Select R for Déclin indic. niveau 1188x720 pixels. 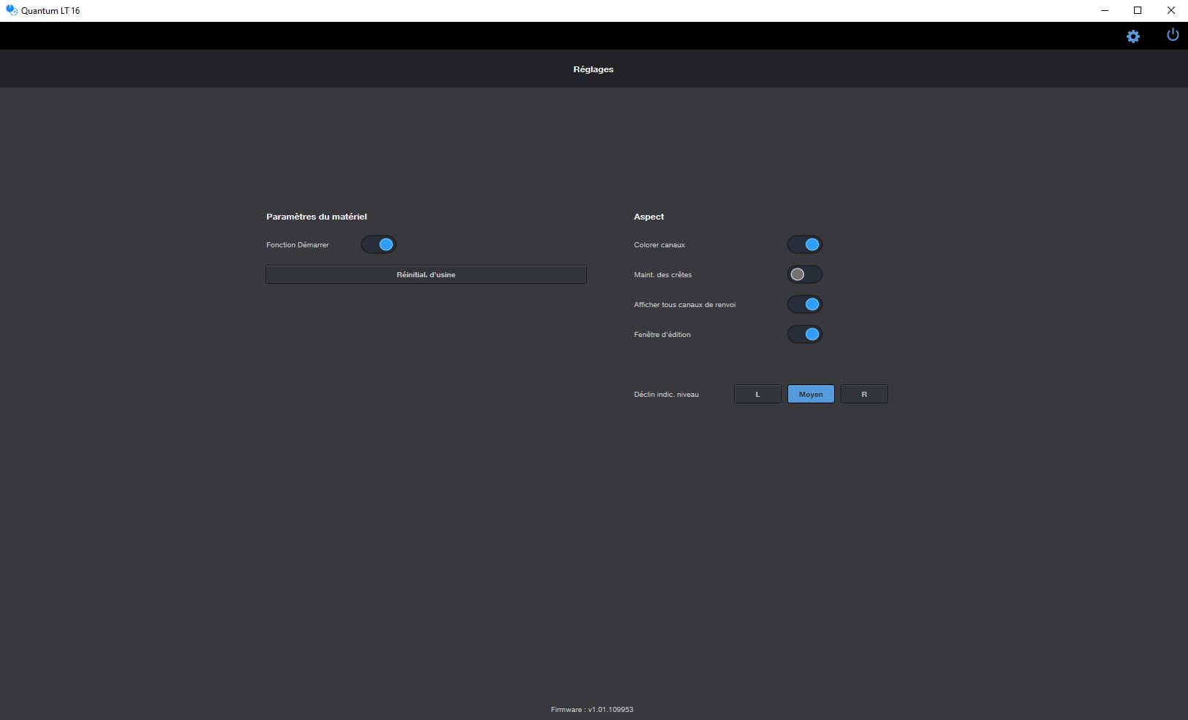click(x=864, y=394)
